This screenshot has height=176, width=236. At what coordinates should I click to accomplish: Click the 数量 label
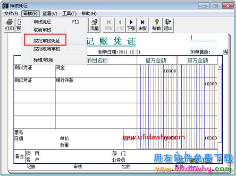(64, 145)
